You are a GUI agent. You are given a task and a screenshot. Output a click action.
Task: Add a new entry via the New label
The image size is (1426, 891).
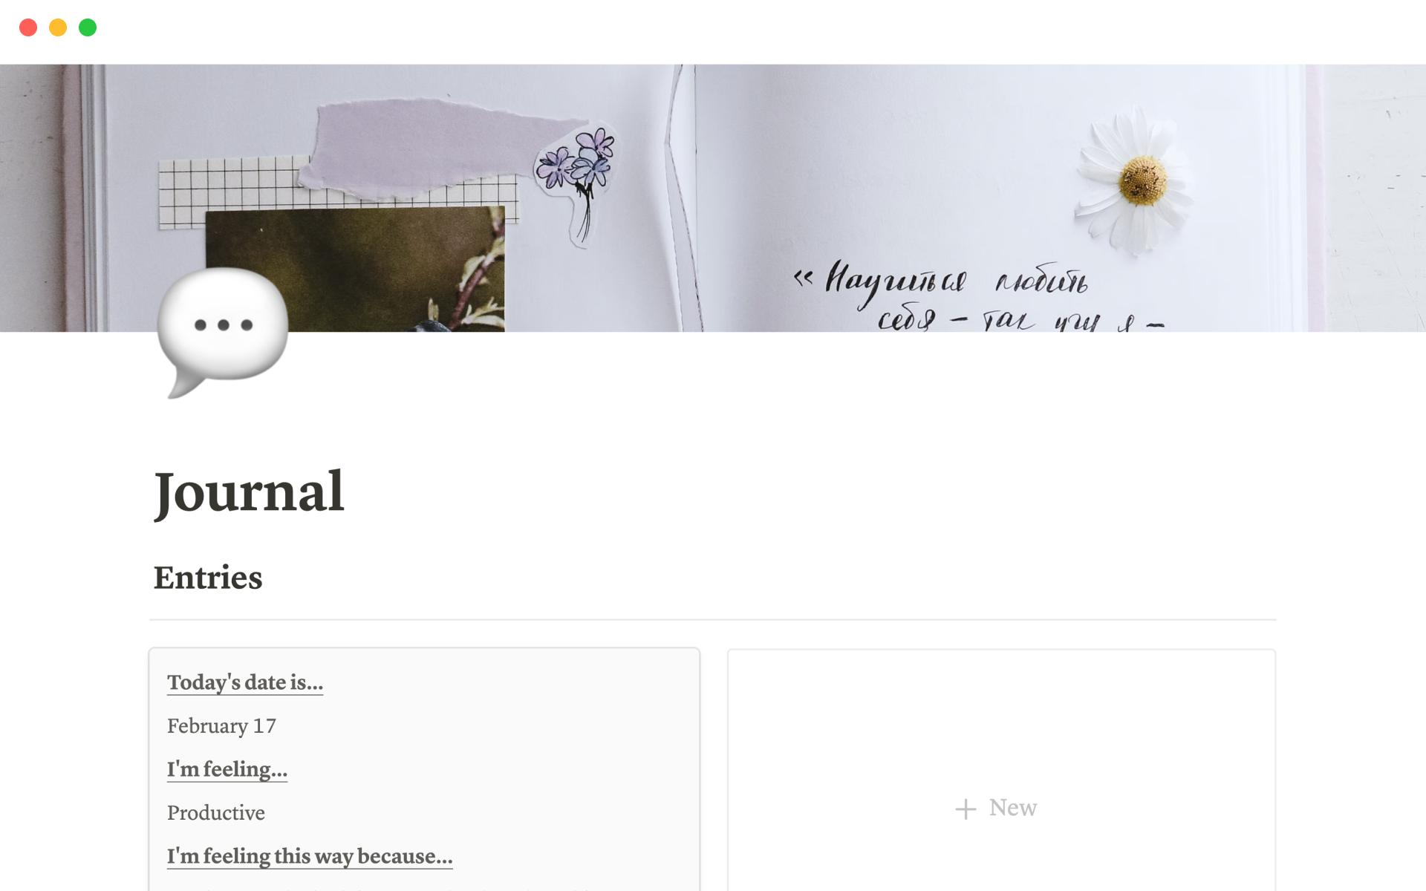tap(1012, 808)
